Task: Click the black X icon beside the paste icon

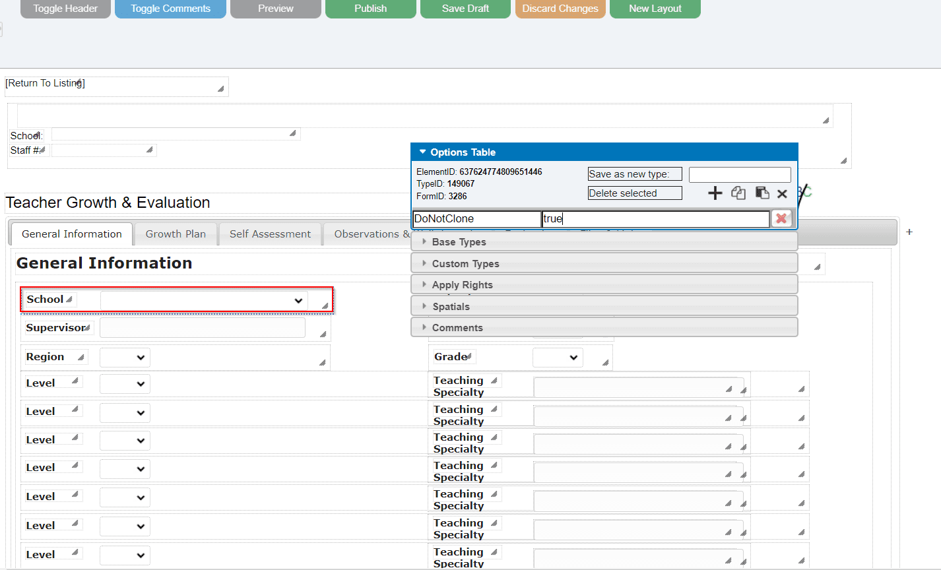Action: [x=783, y=194]
